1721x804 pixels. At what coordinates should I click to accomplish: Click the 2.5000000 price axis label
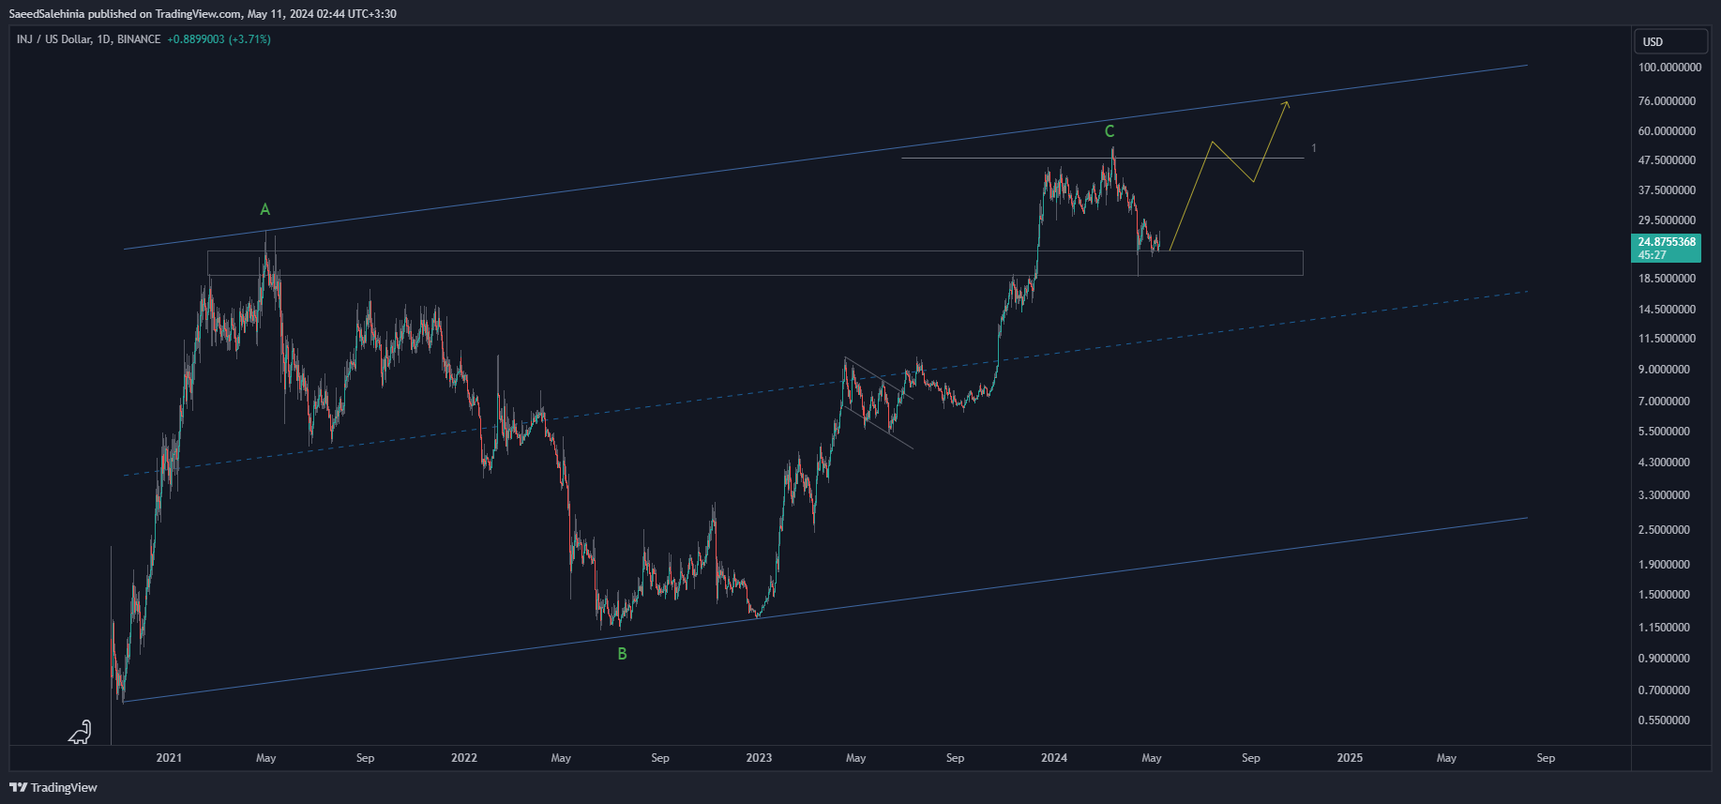1664,530
